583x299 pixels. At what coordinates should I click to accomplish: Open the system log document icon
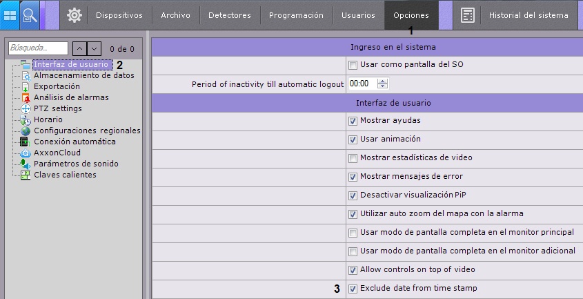tap(468, 15)
